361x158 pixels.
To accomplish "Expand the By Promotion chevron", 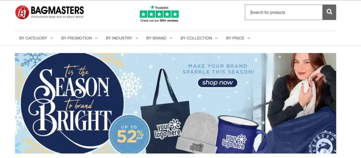I will [96, 38].
